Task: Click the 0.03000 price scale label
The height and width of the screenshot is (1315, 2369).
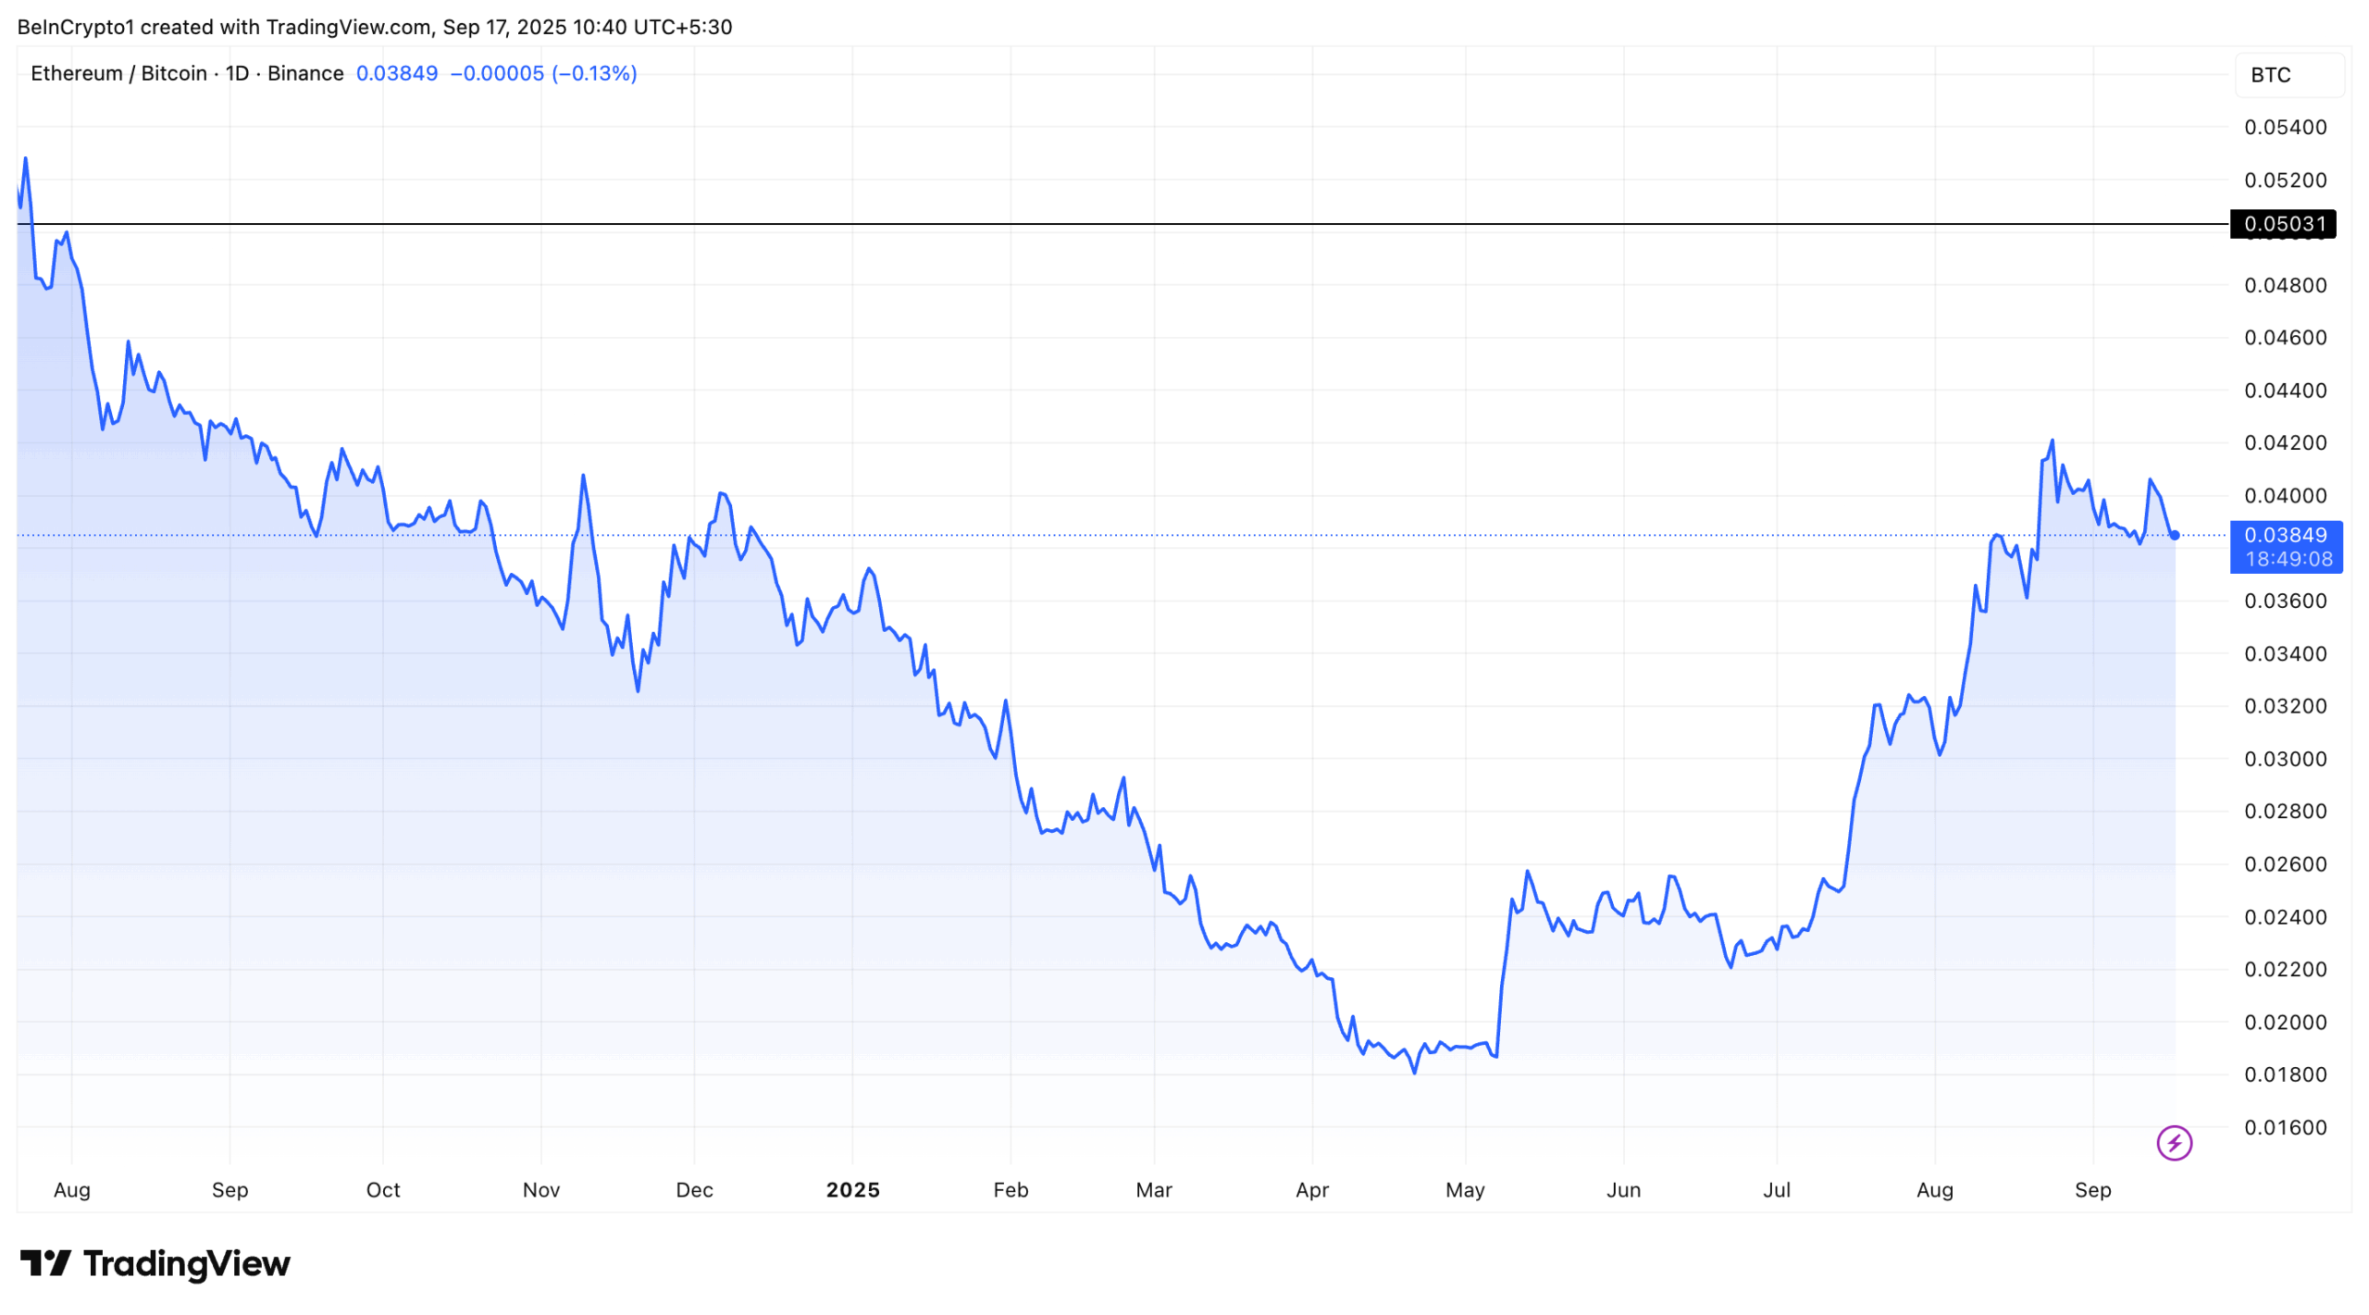Action: click(2284, 759)
